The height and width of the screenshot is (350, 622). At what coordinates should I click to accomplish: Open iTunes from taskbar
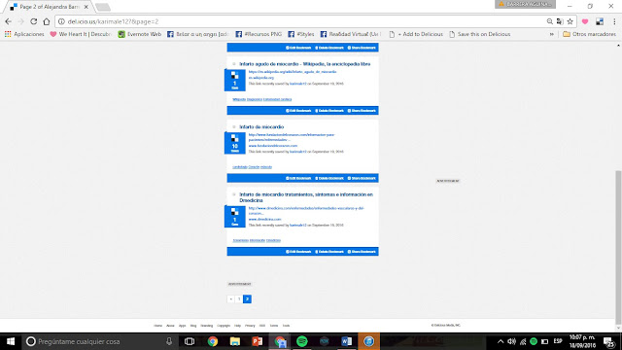pyautogui.click(x=368, y=341)
